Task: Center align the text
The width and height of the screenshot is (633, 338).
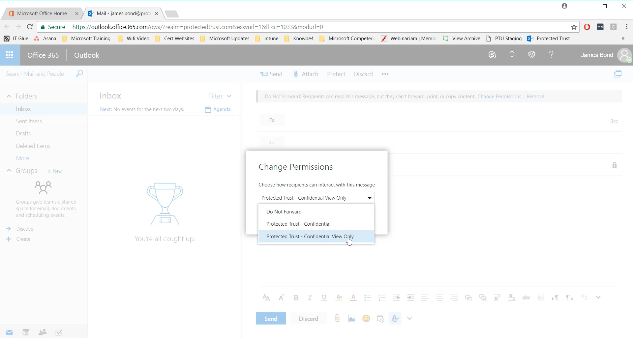Action: (x=439, y=297)
